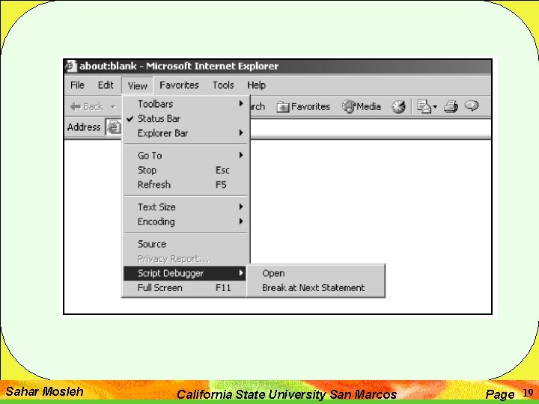
Task: Select Break at Next Statement
Action: click(316, 288)
